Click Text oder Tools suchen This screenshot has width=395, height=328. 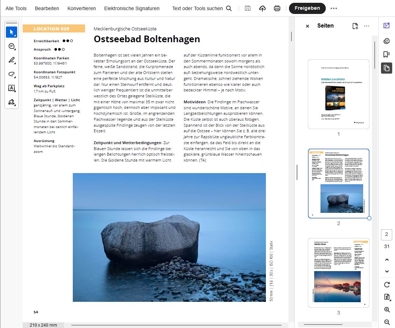coord(202,8)
